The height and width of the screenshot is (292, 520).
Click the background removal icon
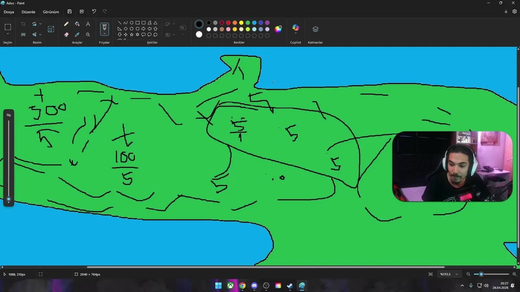(x=23, y=34)
